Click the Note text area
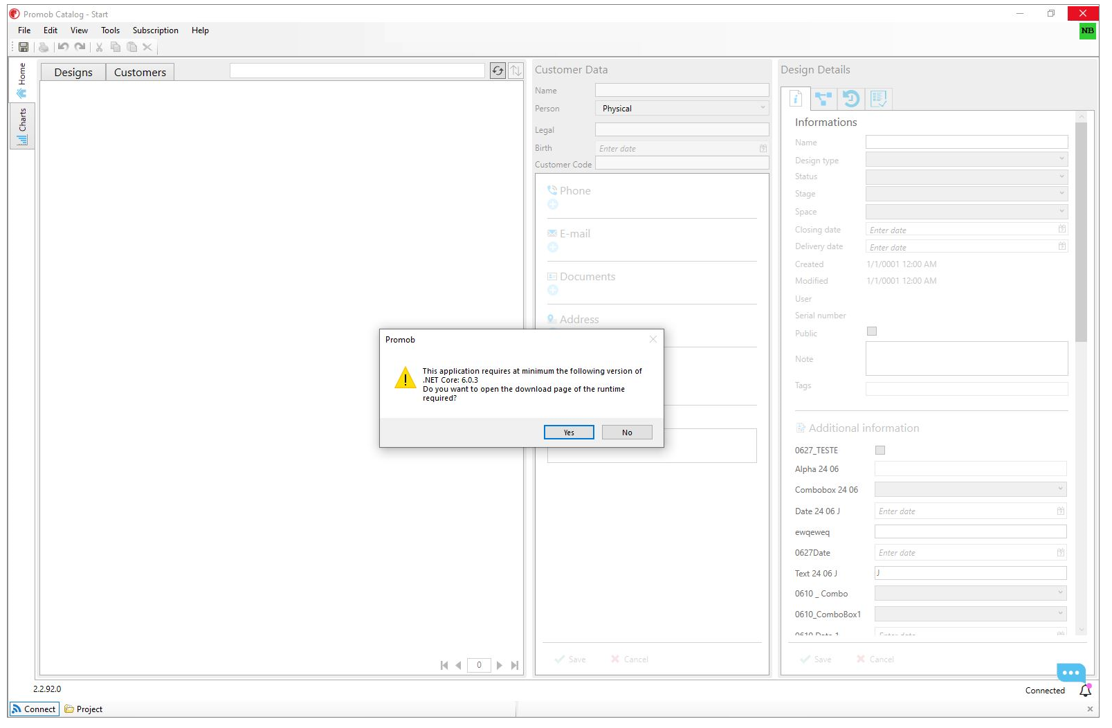 click(967, 358)
